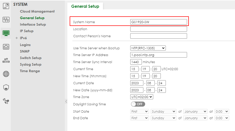
Task: Open the End Date weekday dropdown
Action: 163,118
